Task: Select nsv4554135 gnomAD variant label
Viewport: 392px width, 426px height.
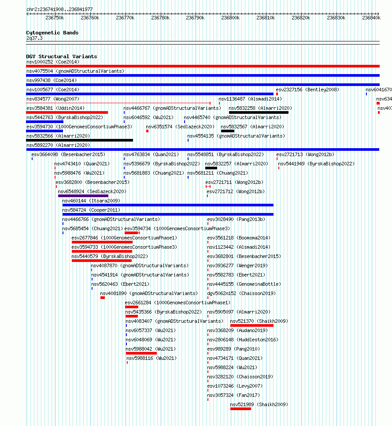Action: [236, 136]
